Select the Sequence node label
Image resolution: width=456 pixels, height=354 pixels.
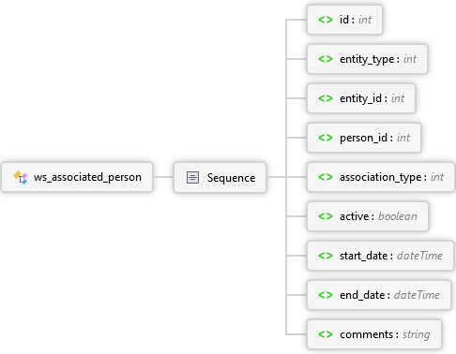[x=231, y=178]
